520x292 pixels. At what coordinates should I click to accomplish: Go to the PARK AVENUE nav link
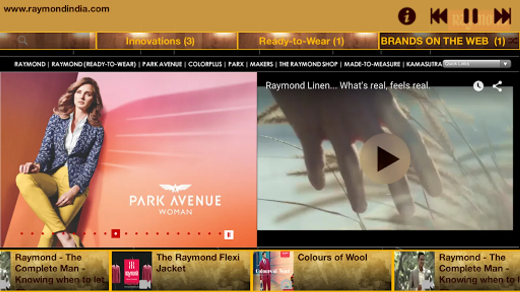pos(162,64)
